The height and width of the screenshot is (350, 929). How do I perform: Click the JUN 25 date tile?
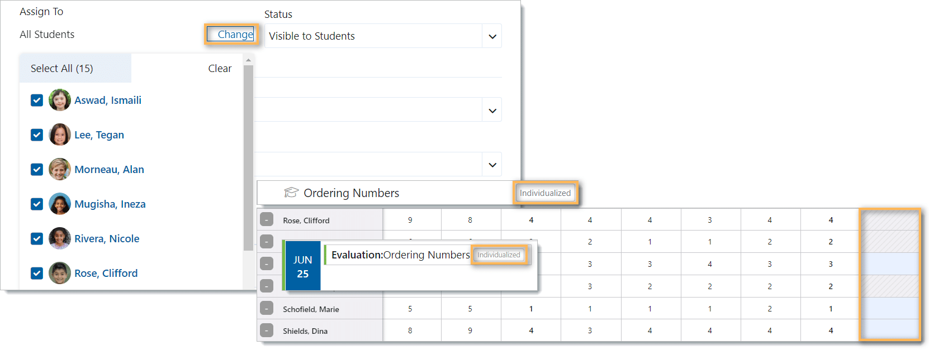[302, 266]
